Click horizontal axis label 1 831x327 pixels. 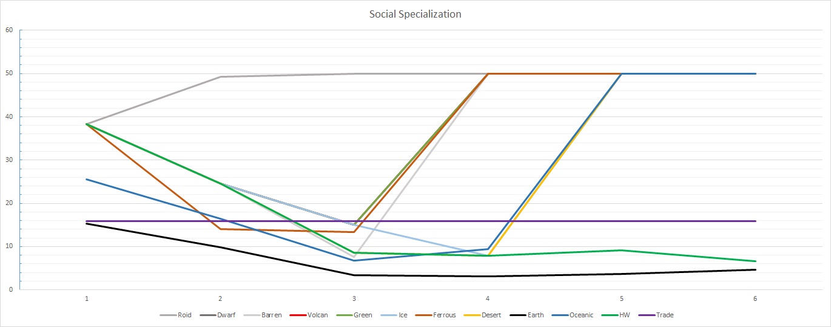pyautogui.click(x=87, y=298)
